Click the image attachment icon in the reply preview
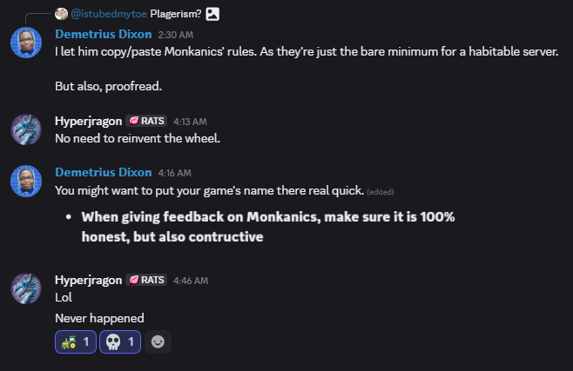573x371 pixels. [x=213, y=14]
